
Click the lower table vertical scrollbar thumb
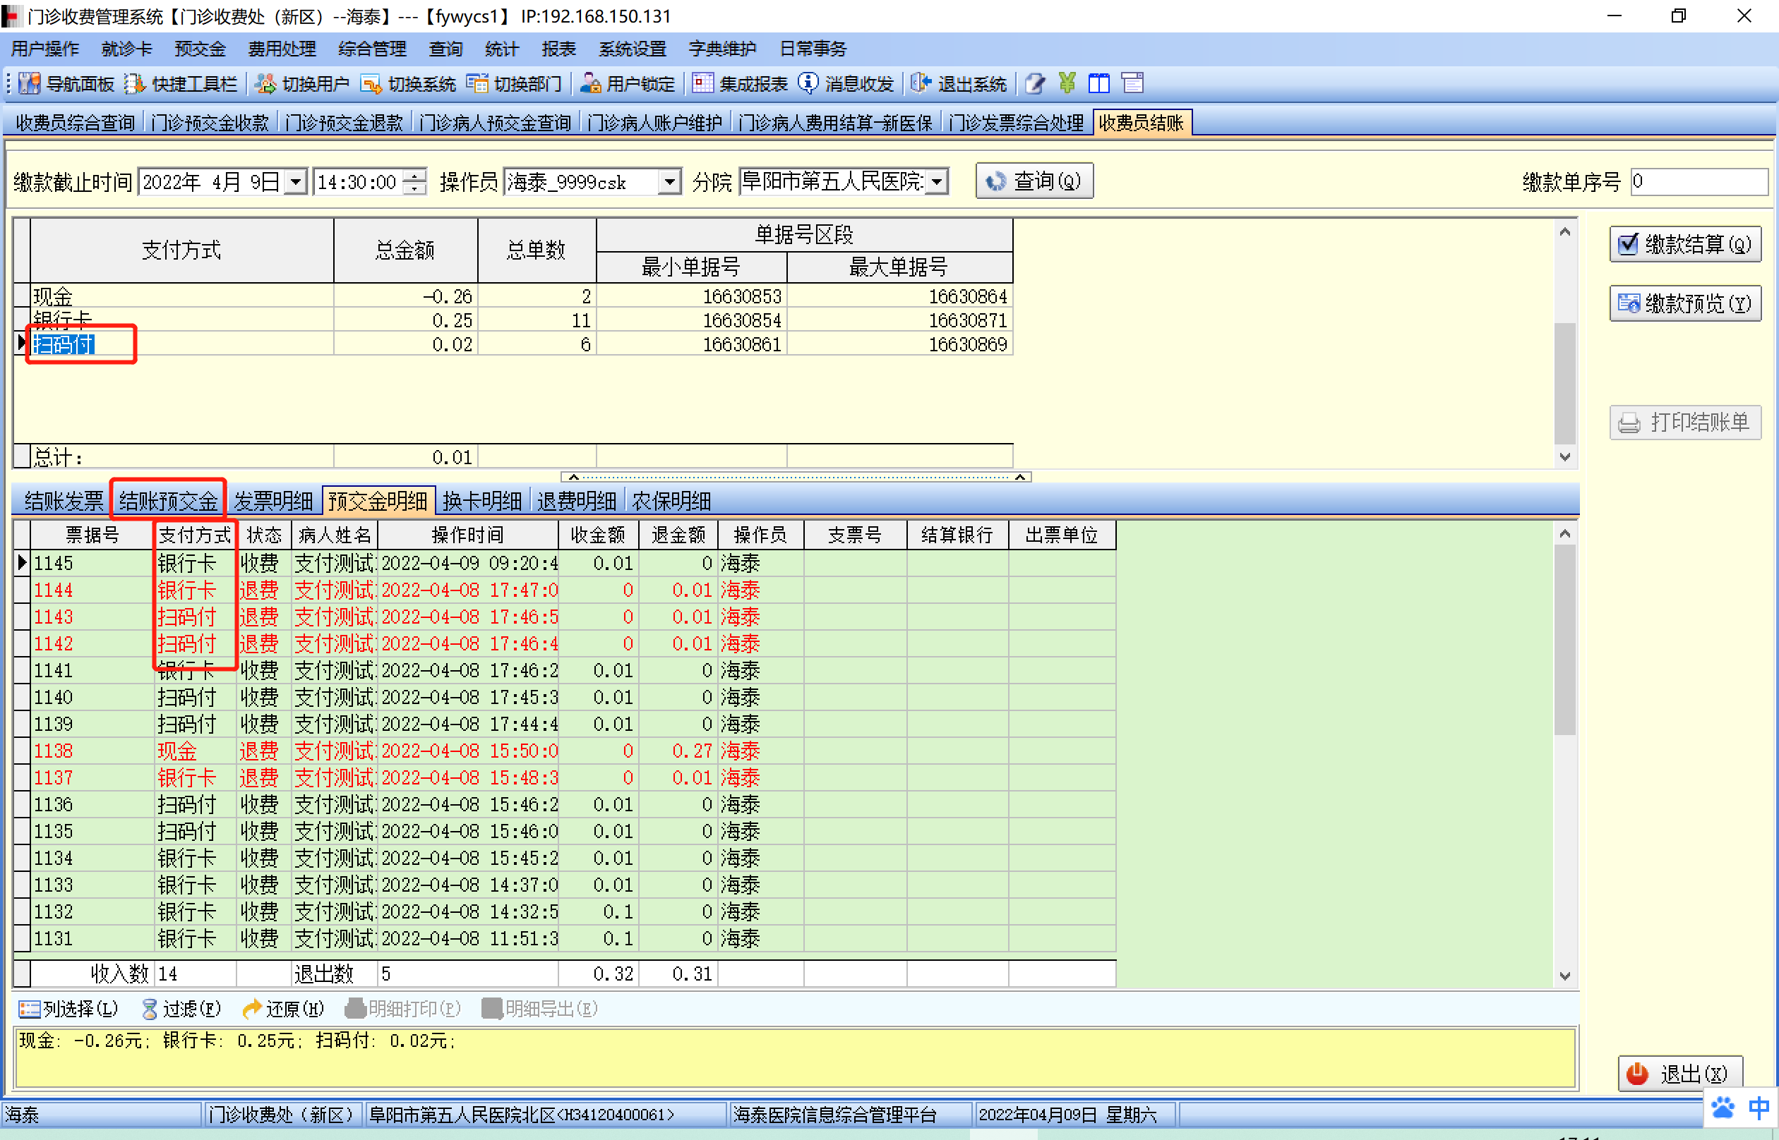1564,641
